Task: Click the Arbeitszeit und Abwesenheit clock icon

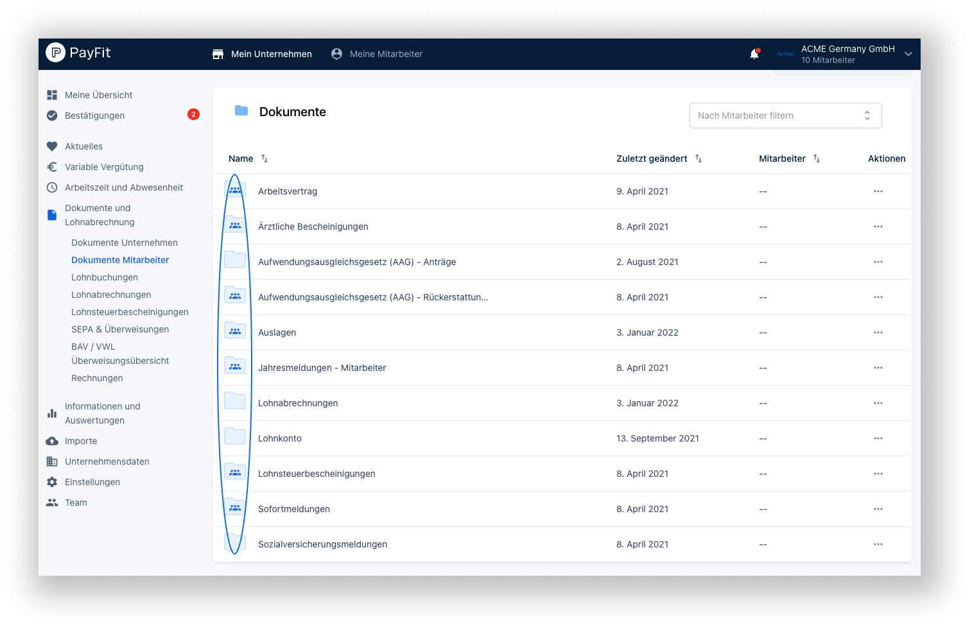Action: 52,187
